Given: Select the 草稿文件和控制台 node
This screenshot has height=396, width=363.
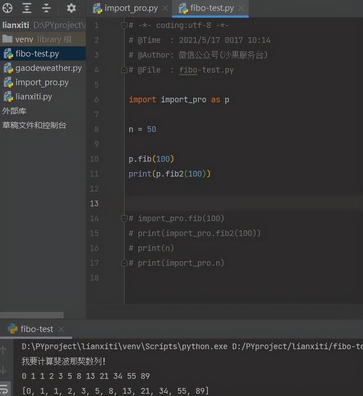Looking at the screenshot, I should pos(34,125).
